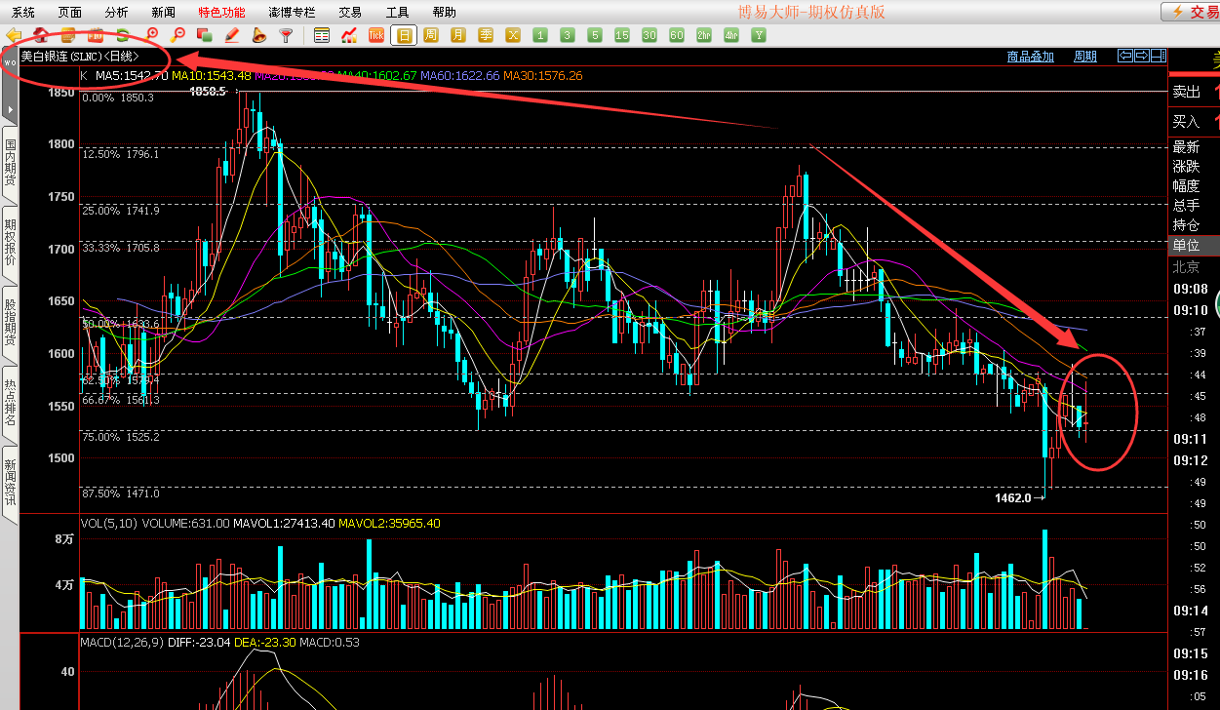The image size is (1220, 710).
Task: Open the quote list table icon
Action: coord(323,35)
